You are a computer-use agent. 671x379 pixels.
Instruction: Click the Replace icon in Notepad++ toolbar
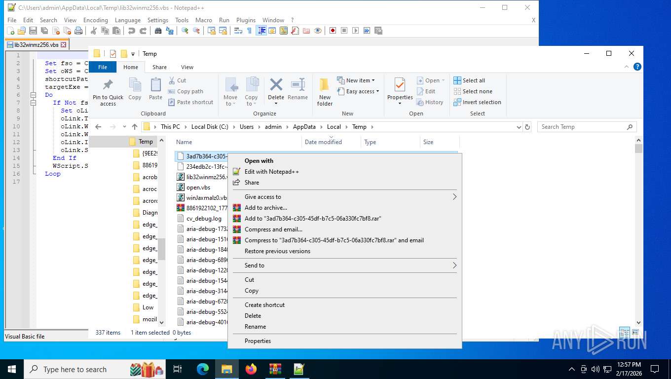tap(169, 31)
